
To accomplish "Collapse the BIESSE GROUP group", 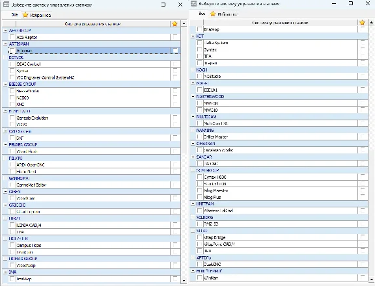I will tap(5, 84).
